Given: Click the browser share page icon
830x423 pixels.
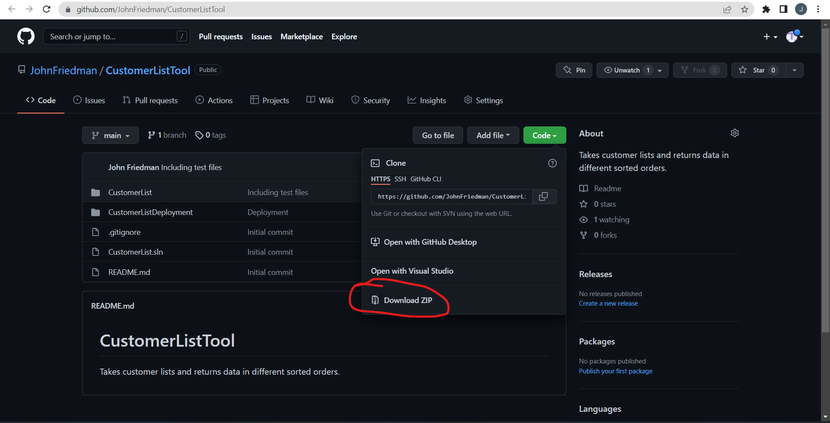Looking at the screenshot, I should click(x=727, y=9).
